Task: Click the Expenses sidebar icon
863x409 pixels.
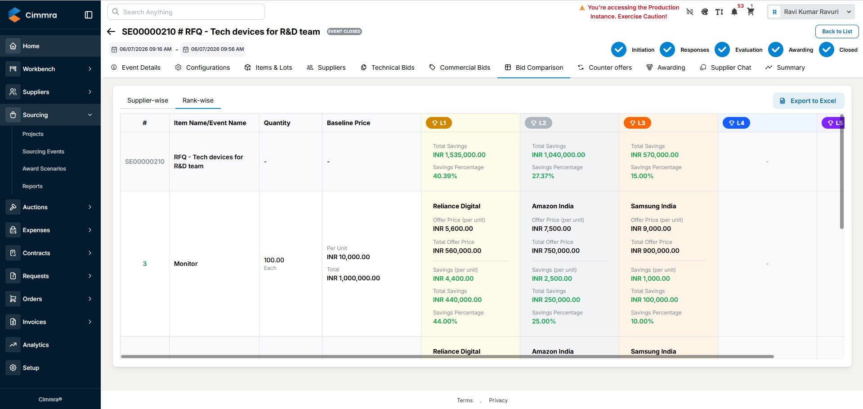Action: 13,230
